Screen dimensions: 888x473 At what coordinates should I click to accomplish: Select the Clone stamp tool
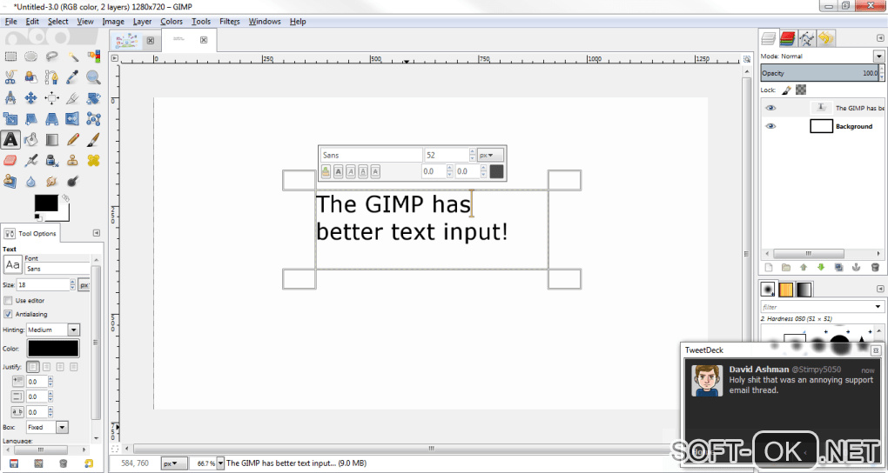pos(73,160)
